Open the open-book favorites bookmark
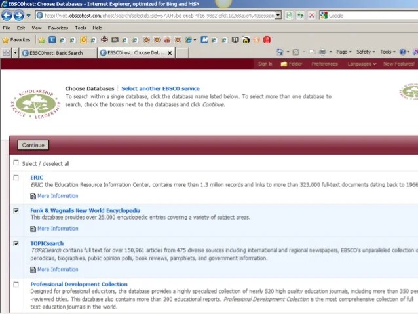 tap(235, 40)
